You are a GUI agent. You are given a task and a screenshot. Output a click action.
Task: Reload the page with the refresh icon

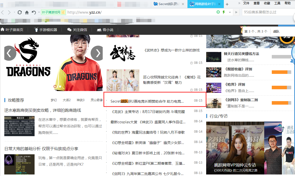20,12
